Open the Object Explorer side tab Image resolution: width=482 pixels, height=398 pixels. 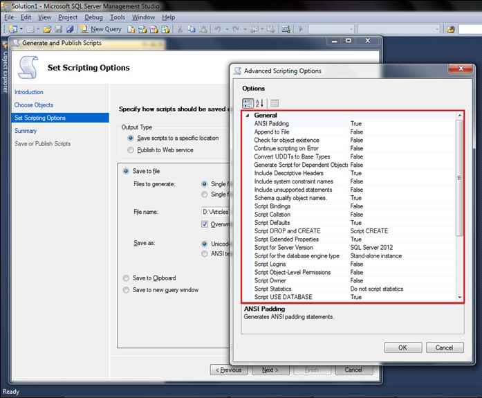(x=5, y=68)
